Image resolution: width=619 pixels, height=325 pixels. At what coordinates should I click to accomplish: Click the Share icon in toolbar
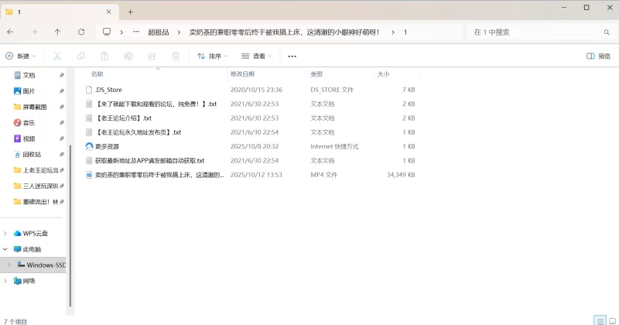(152, 56)
